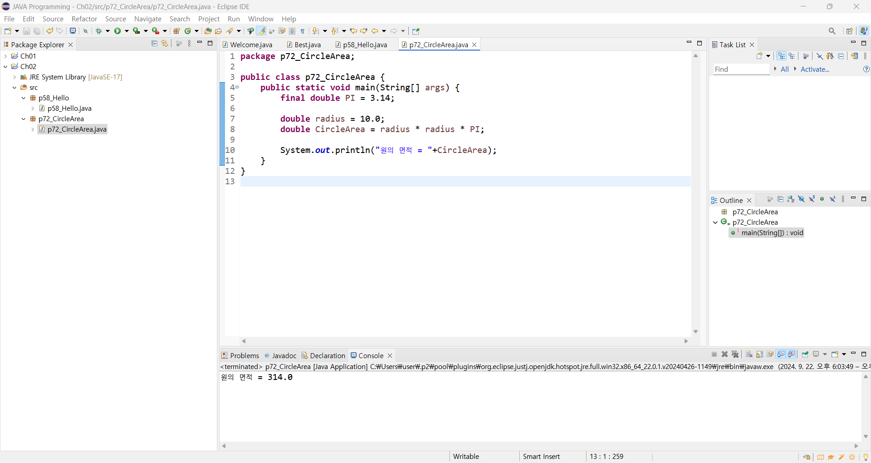The height and width of the screenshot is (463, 871).
Task: Close the p72_CircleArea.java editor tab
Action: (475, 44)
